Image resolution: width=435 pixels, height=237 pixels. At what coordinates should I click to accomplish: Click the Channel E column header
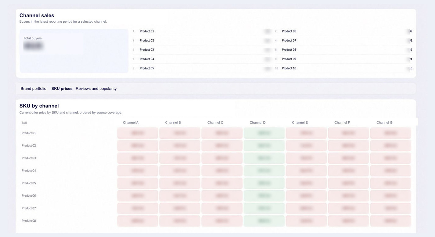click(x=300, y=123)
